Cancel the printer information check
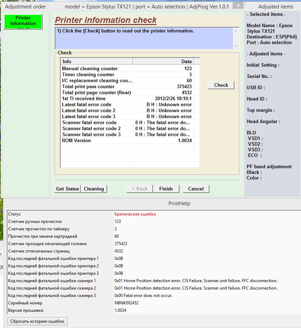The image size is (301, 328). [196, 189]
